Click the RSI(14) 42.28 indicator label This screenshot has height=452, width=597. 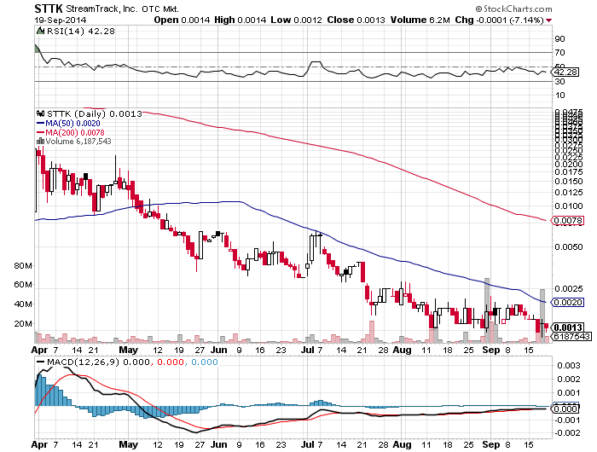(80, 32)
